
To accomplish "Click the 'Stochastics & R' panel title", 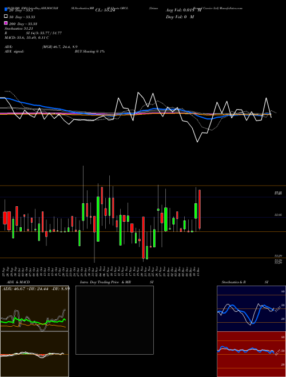I will click(233, 282).
